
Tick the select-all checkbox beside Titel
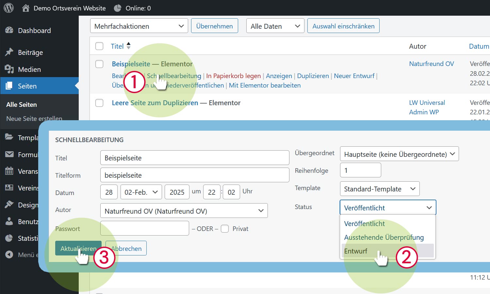pyautogui.click(x=99, y=46)
